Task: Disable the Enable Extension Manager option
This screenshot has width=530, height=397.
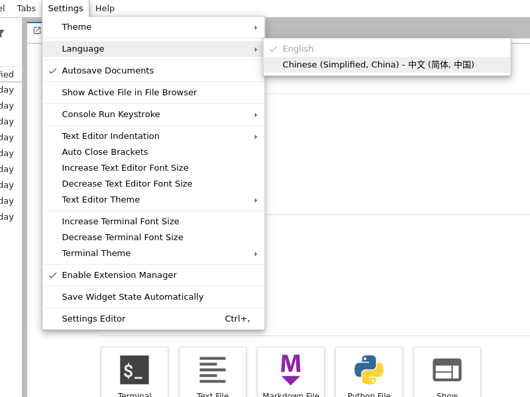Action: point(119,275)
